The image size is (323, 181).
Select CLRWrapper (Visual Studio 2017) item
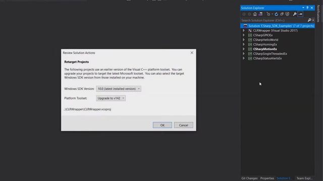click(275, 30)
